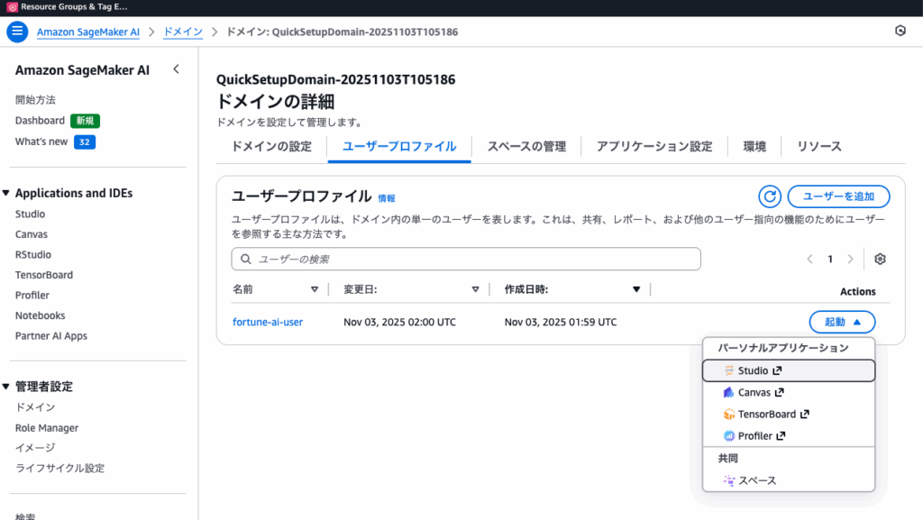Viewport: 923px width, 520px height.
Task: Collapse the 管理者設定 section
Action: 6,387
